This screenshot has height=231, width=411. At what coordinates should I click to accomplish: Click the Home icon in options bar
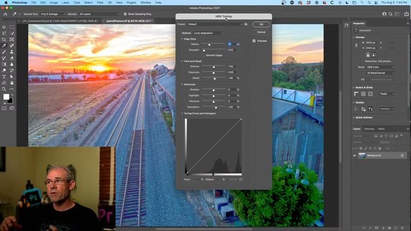[5, 14]
